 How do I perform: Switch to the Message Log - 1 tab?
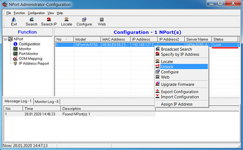[x=18, y=101]
